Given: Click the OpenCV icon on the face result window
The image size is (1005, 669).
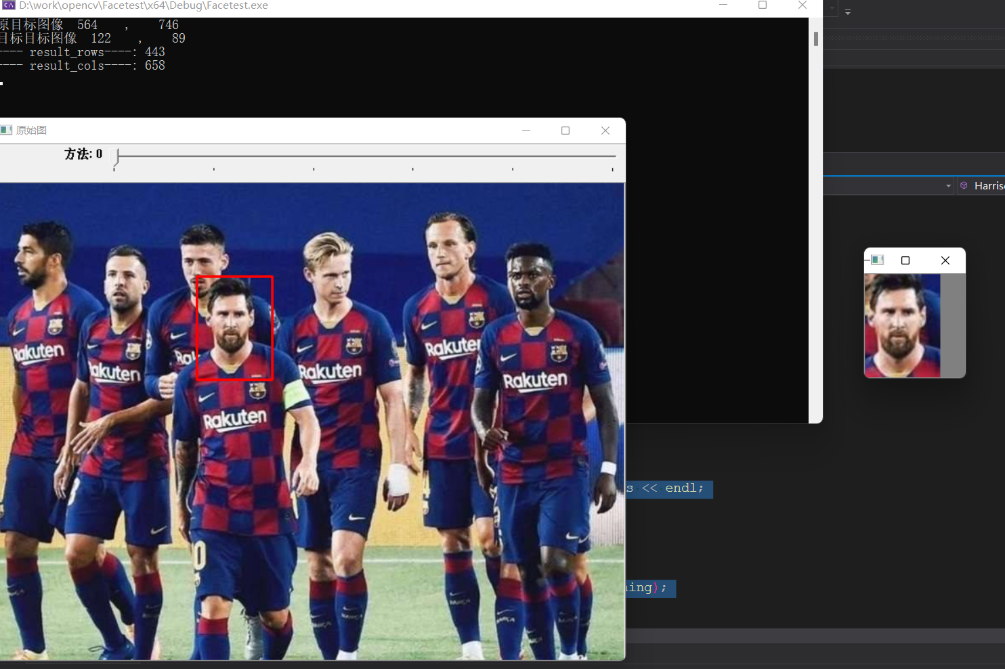Looking at the screenshot, I should click(877, 260).
